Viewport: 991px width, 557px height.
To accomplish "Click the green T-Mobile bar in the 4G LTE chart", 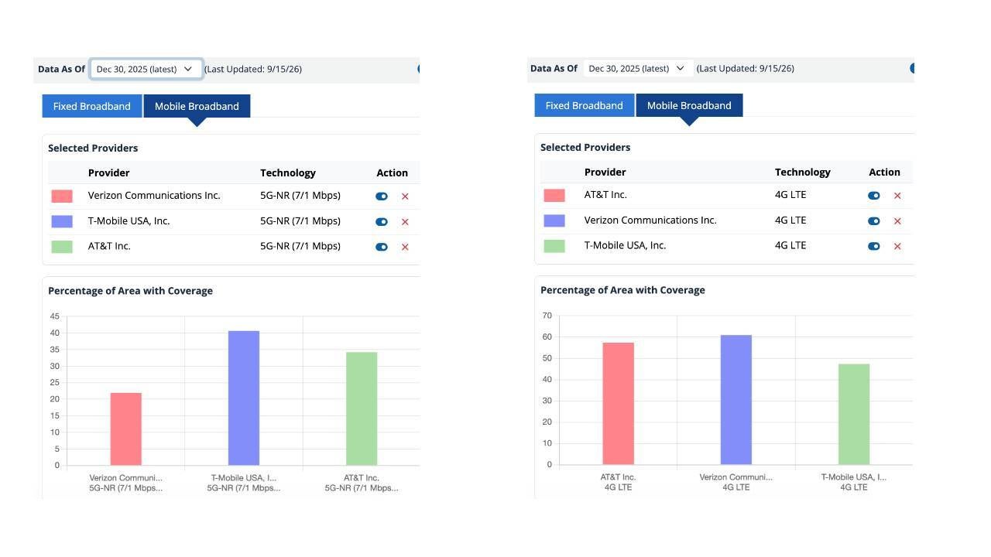I will 854,415.
